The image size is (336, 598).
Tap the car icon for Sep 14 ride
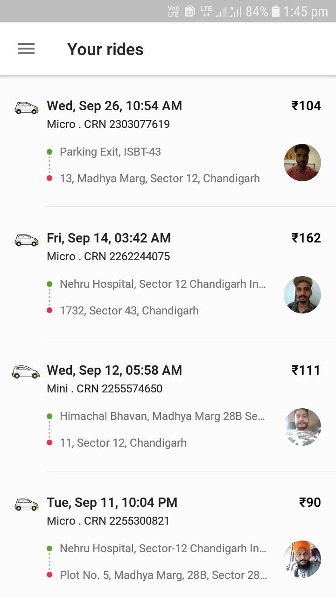[x=26, y=240]
